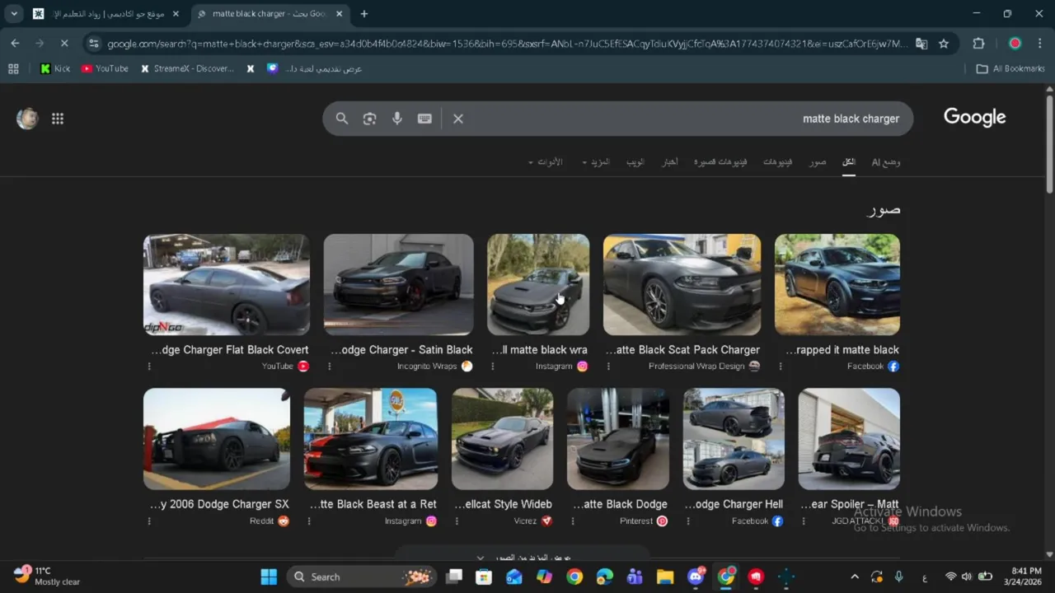Image resolution: width=1055 pixels, height=593 pixels.
Task: Click the '...rapped it matte black' Facebook caption
Action: [x=842, y=350]
